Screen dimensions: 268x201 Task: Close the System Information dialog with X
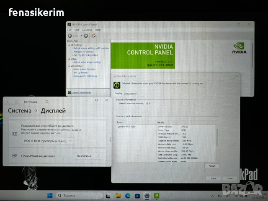tap(236, 76)
